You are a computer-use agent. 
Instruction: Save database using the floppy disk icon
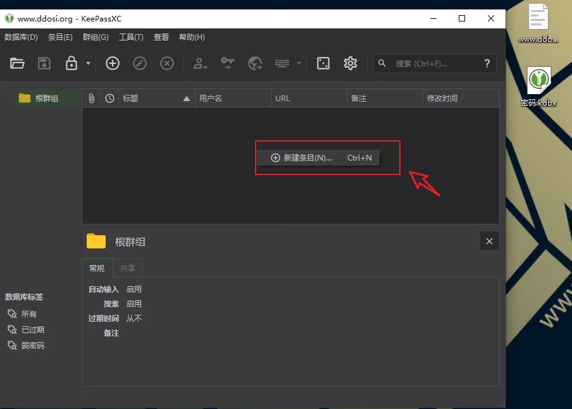[x=44, y=63]
